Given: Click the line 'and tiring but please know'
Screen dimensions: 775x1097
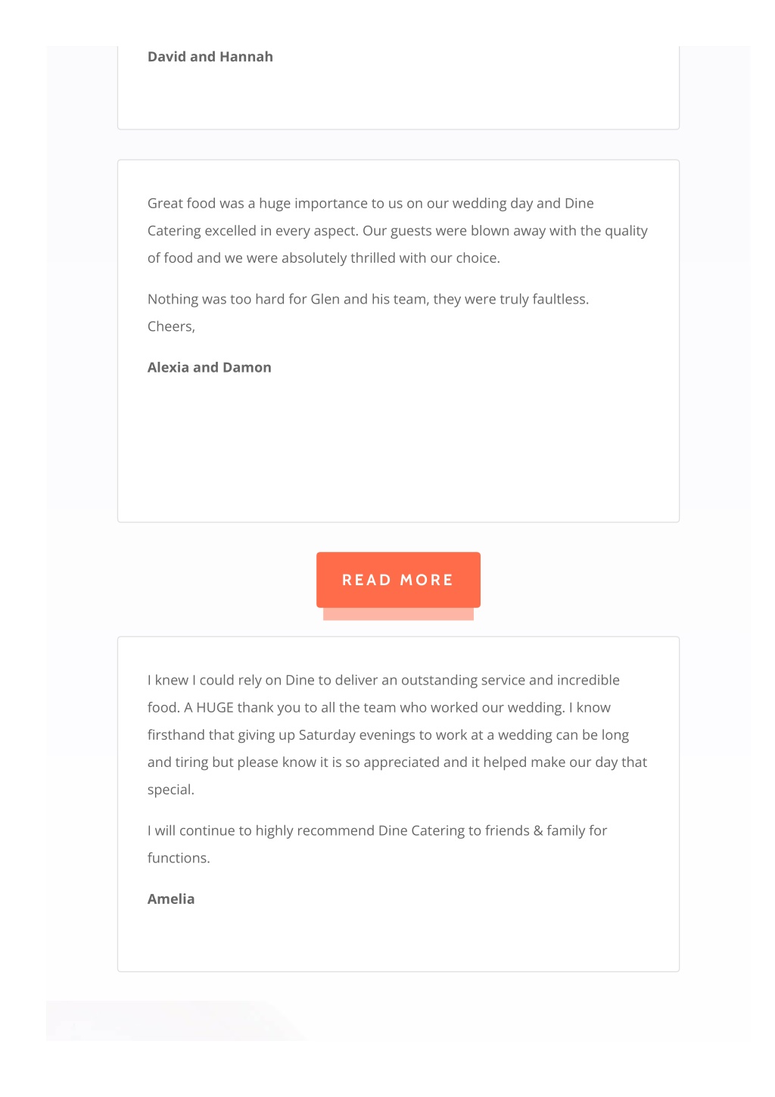Looking at the screenshot, I should 397,762.
